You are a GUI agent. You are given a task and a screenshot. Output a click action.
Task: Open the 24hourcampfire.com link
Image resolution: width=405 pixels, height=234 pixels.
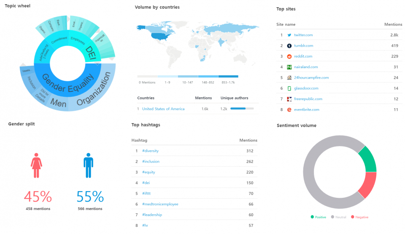click(x=311, y=77)
